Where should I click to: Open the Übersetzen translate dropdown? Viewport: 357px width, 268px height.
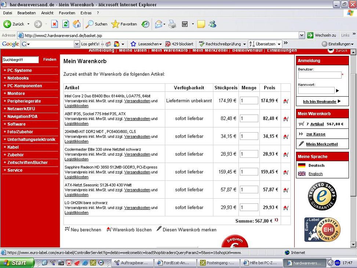279,44
